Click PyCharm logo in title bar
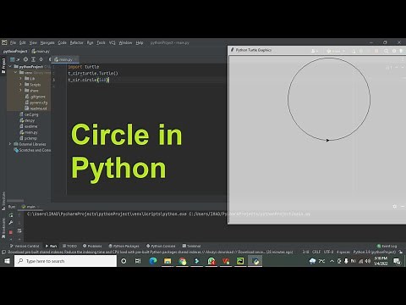 pyautogui.click(x=4, y=42)
